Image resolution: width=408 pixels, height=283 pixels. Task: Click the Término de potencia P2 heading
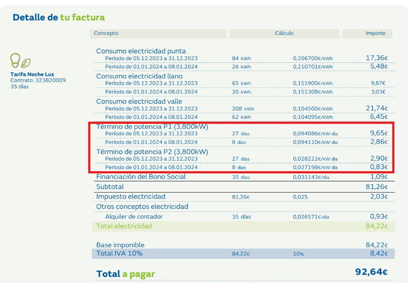(x=152, y=152)
